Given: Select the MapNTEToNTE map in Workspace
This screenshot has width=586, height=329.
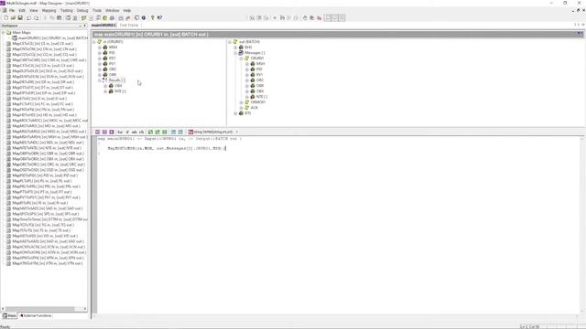Looking at the screenshot, I should (47, 148).
